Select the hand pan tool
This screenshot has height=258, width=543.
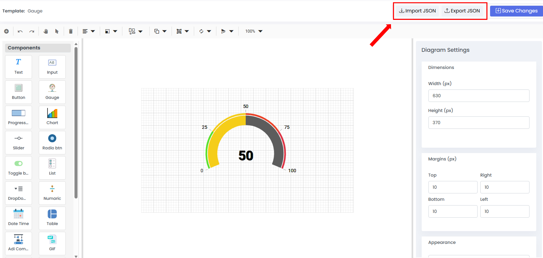pos(46,31)
